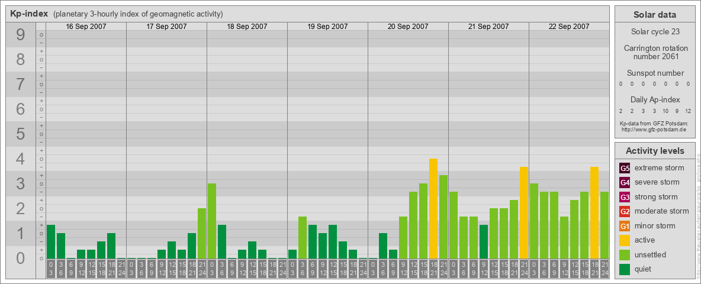Select the dark green 'quiet' legend swatch
The image size is (701, 284).
pos(625,269)
